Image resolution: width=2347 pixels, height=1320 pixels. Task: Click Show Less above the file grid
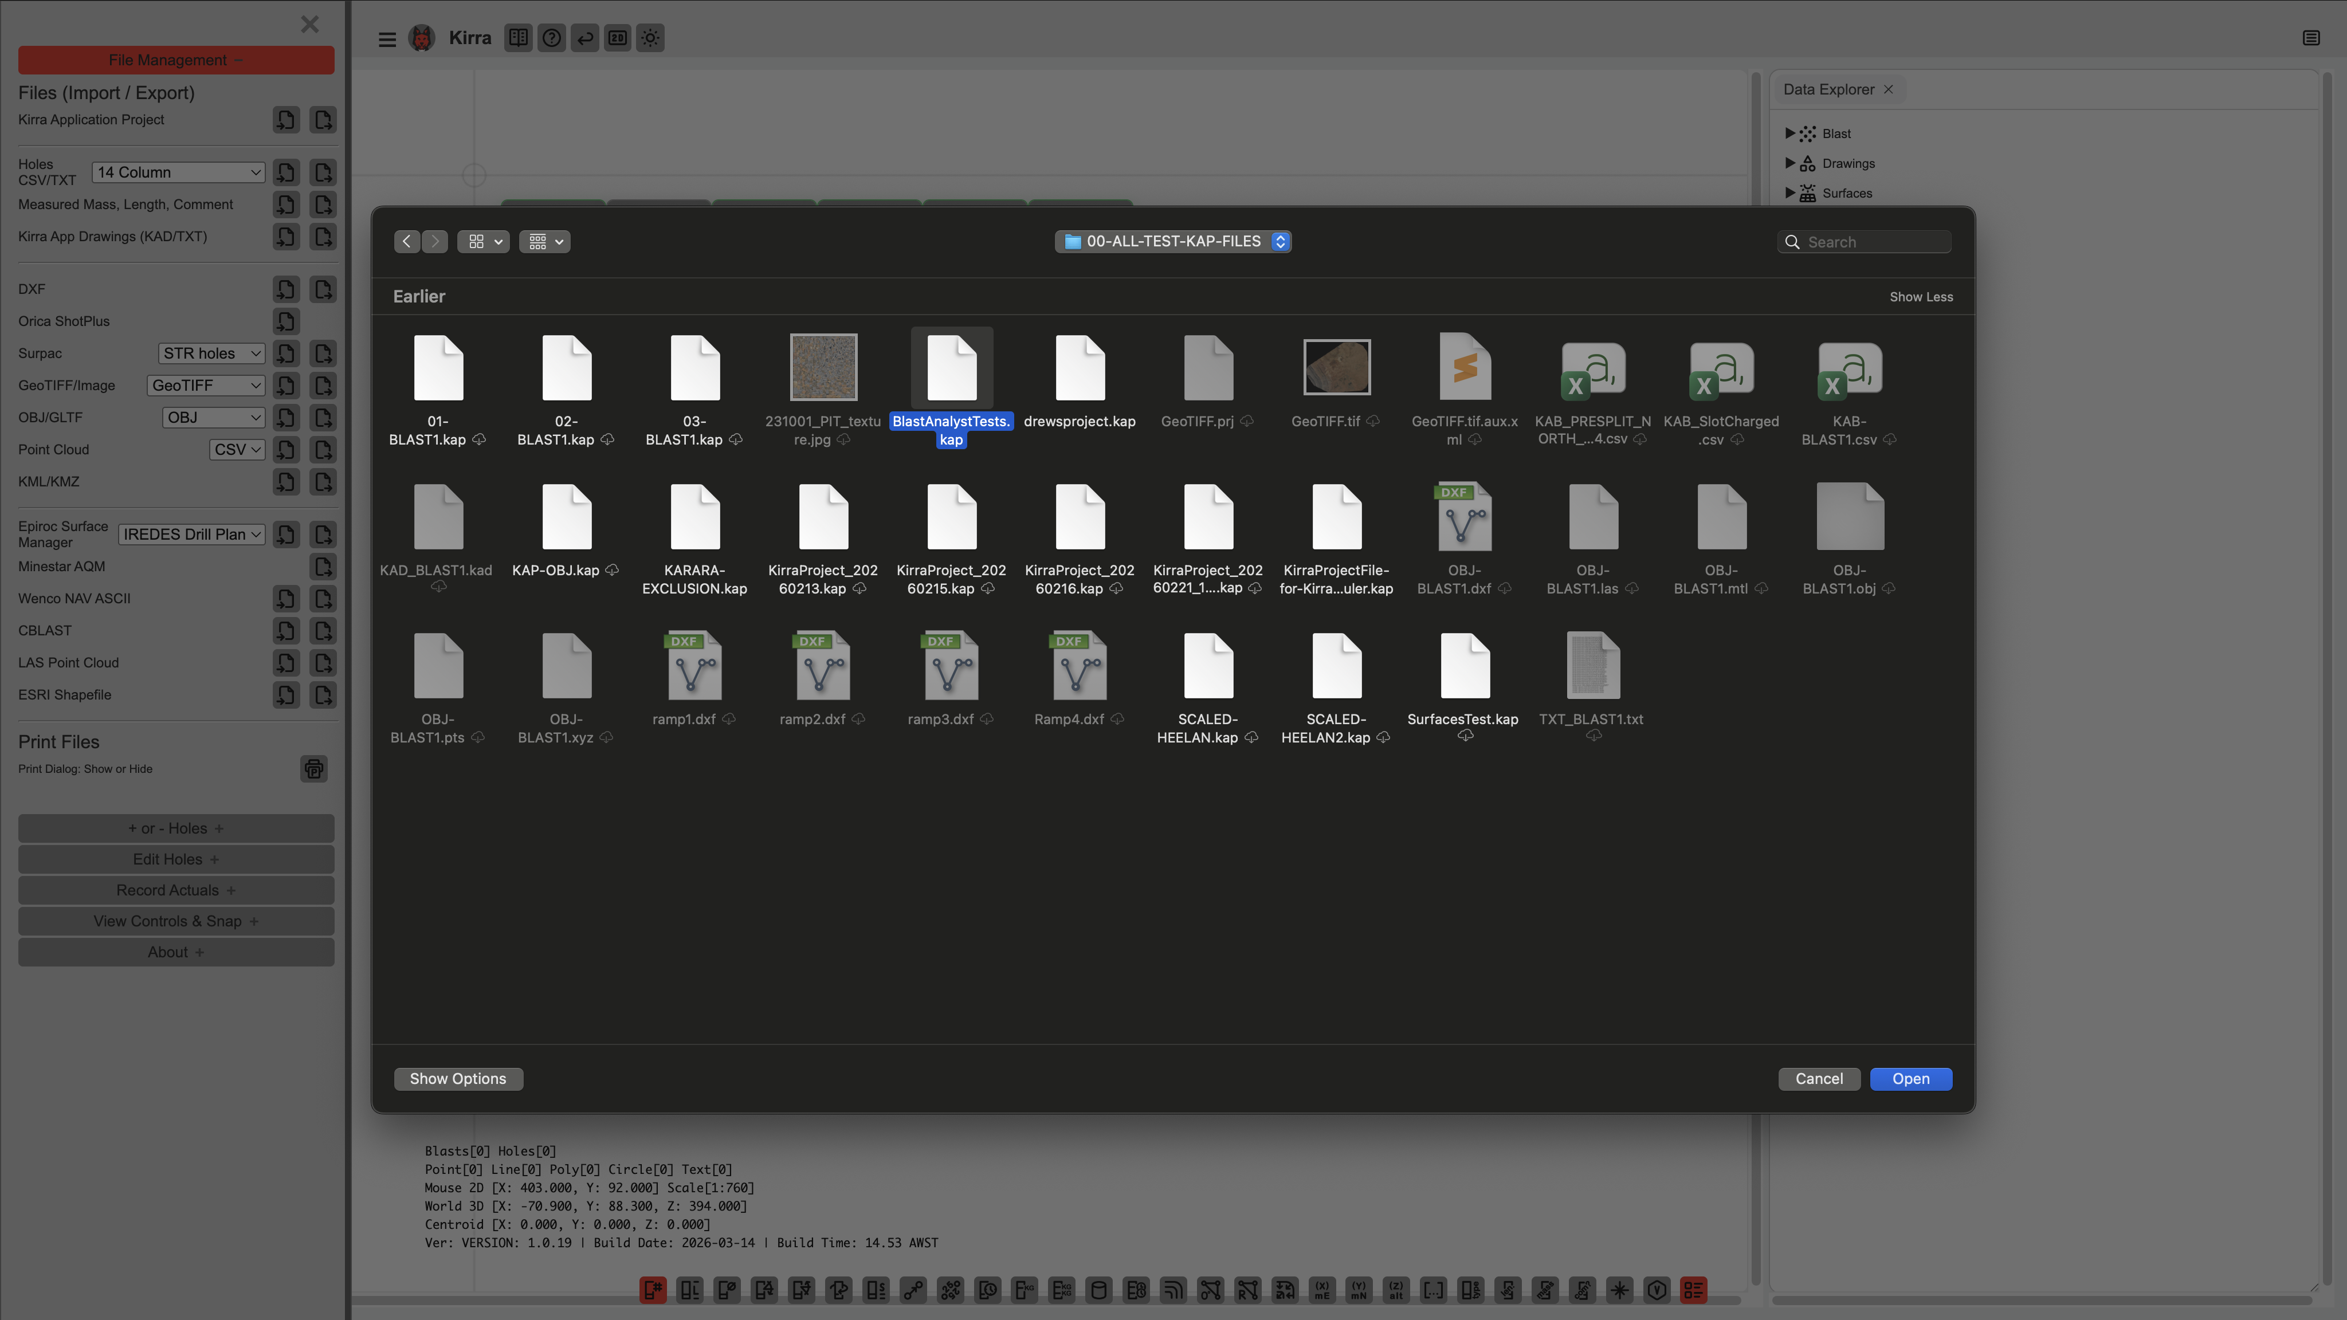[x=1921, y=296]
